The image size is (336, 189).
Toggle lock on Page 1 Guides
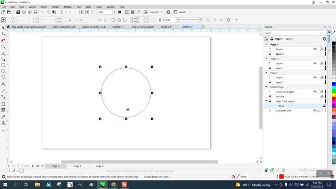coord(322,49)
